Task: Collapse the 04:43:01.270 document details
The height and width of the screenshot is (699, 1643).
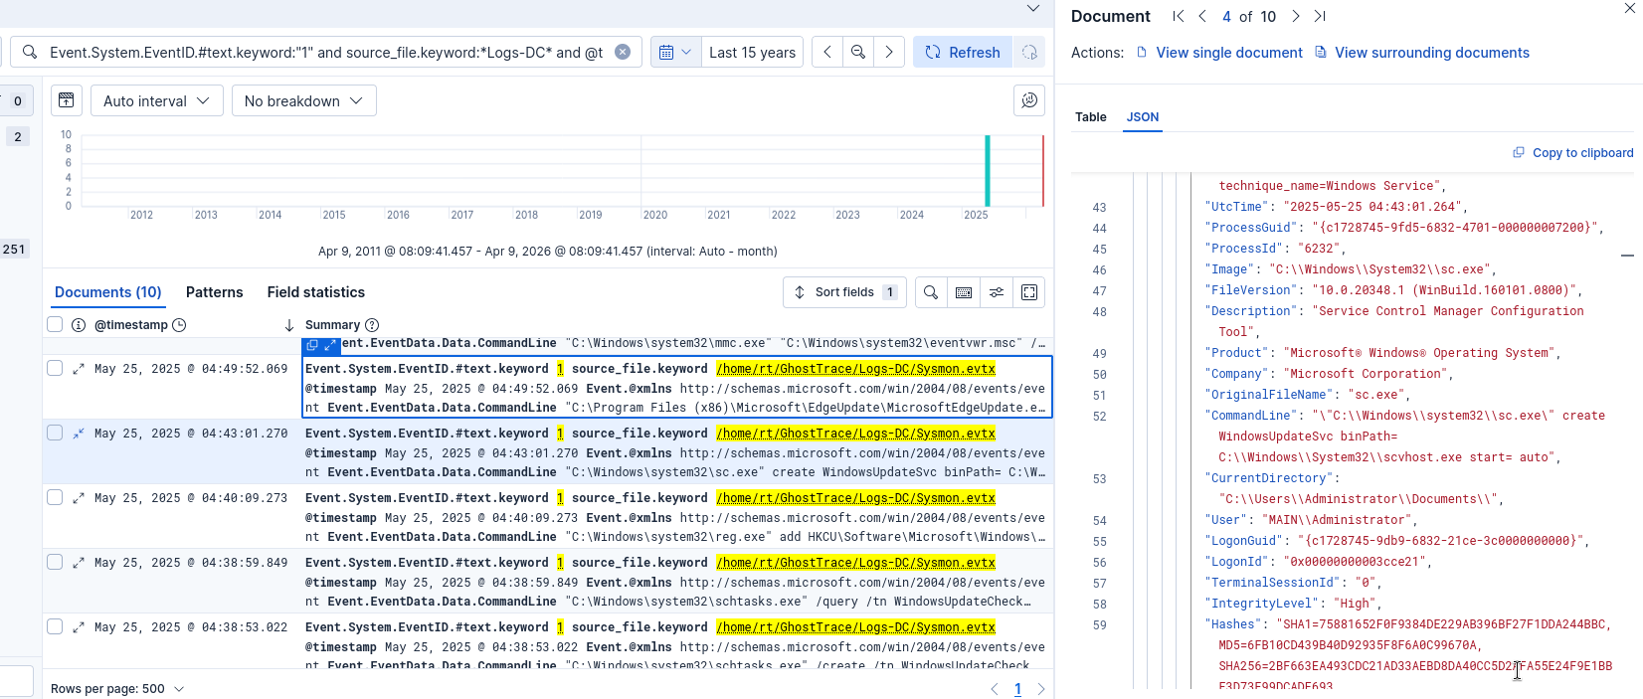Action: tap(79, 434)
